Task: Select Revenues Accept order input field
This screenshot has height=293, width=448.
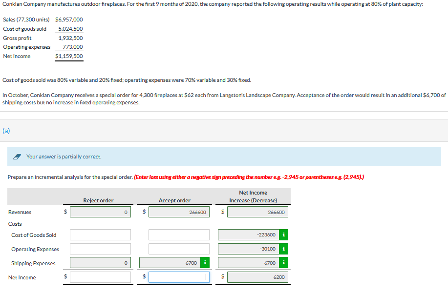Action: pos(179,212)
